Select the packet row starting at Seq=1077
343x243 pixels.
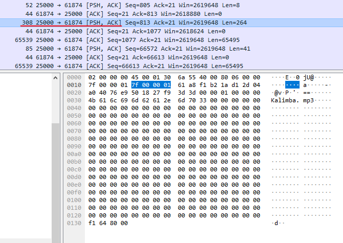pyautogui.click(x=172, y=40)
